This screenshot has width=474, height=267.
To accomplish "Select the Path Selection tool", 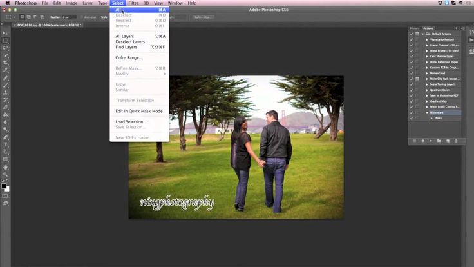I will point(5,152).
